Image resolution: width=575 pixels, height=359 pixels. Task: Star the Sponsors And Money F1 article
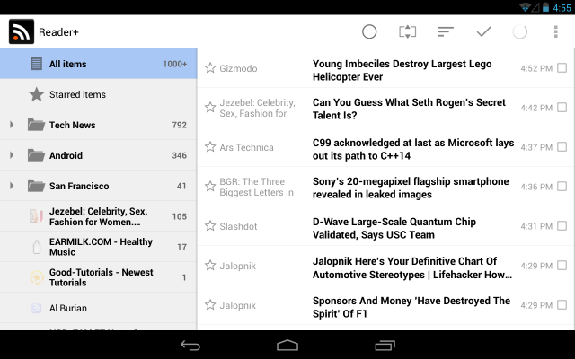(x=210, y=305)
